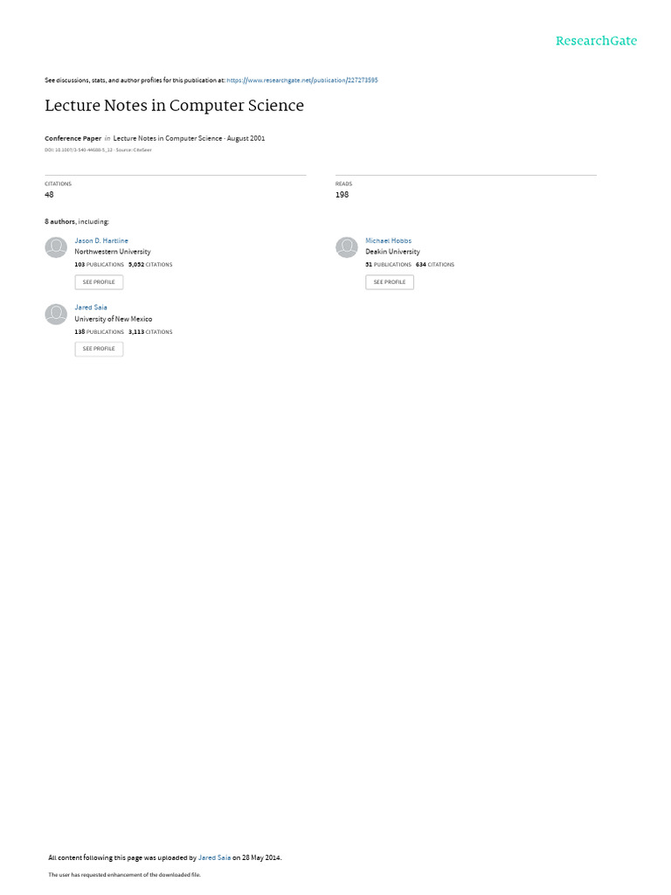Click Jason D. Hartline's avatar icon
The image size is (671, 895).
pyautogui.click(x=56, y=247)
